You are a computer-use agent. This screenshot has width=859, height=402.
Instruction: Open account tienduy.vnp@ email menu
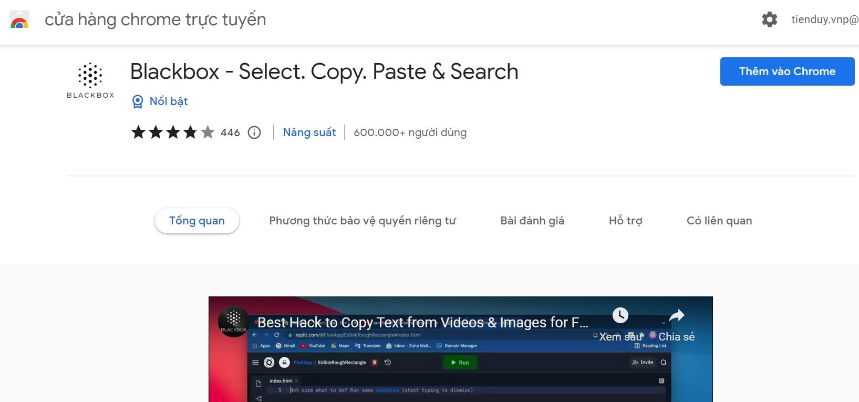point(825,19)
